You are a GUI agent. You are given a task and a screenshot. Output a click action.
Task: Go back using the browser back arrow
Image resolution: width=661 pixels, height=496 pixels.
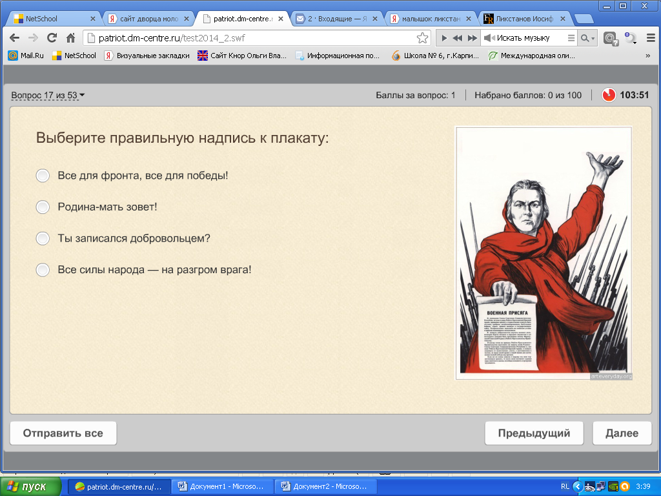pyautogui.click(x=14, y=38)
